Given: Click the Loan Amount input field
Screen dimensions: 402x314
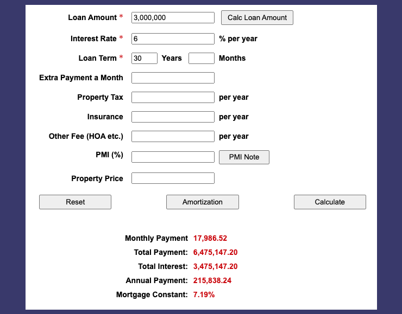Looking at the screenshot, I should pos(173,18).
